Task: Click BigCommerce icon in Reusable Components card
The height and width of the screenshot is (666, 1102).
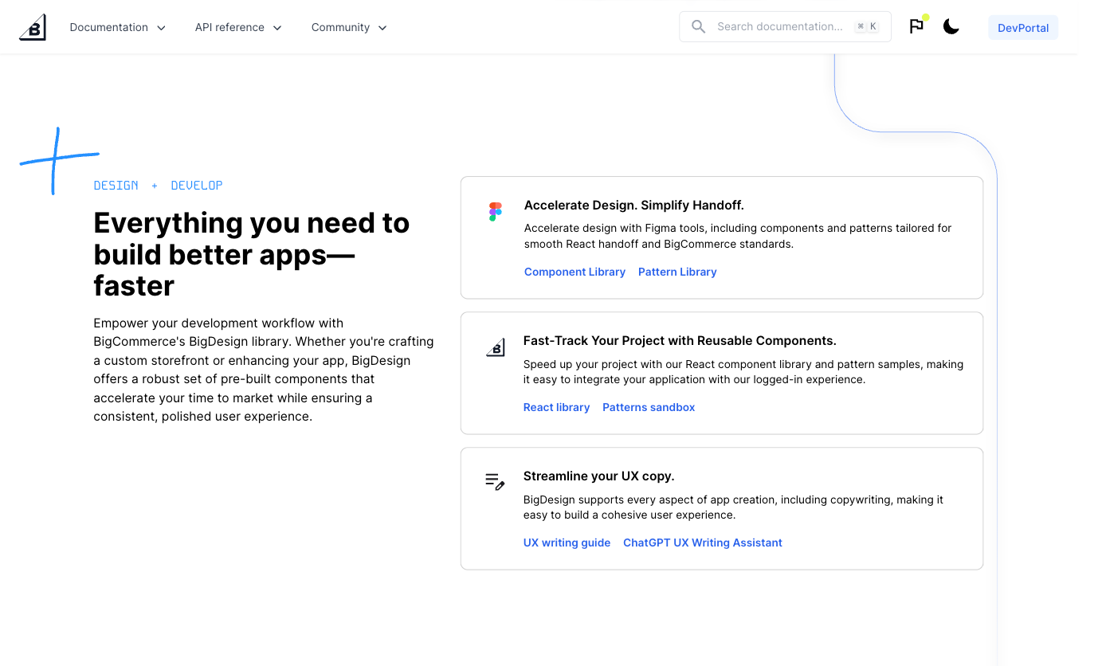Action: pyautogui.click(x=496, y=347)
